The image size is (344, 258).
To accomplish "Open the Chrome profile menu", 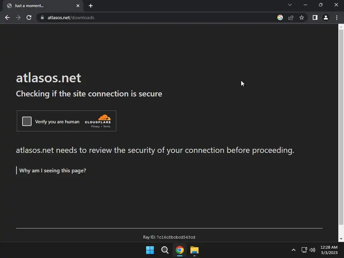I will coord(326,17).
